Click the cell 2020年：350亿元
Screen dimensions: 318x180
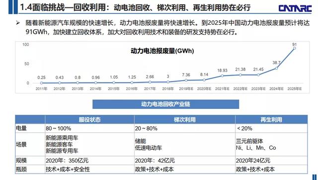pos(67,161)
